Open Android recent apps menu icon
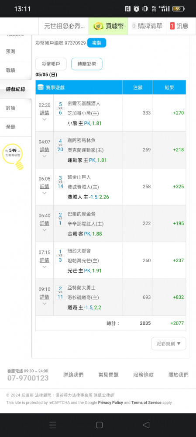 [x=53, y=425]
